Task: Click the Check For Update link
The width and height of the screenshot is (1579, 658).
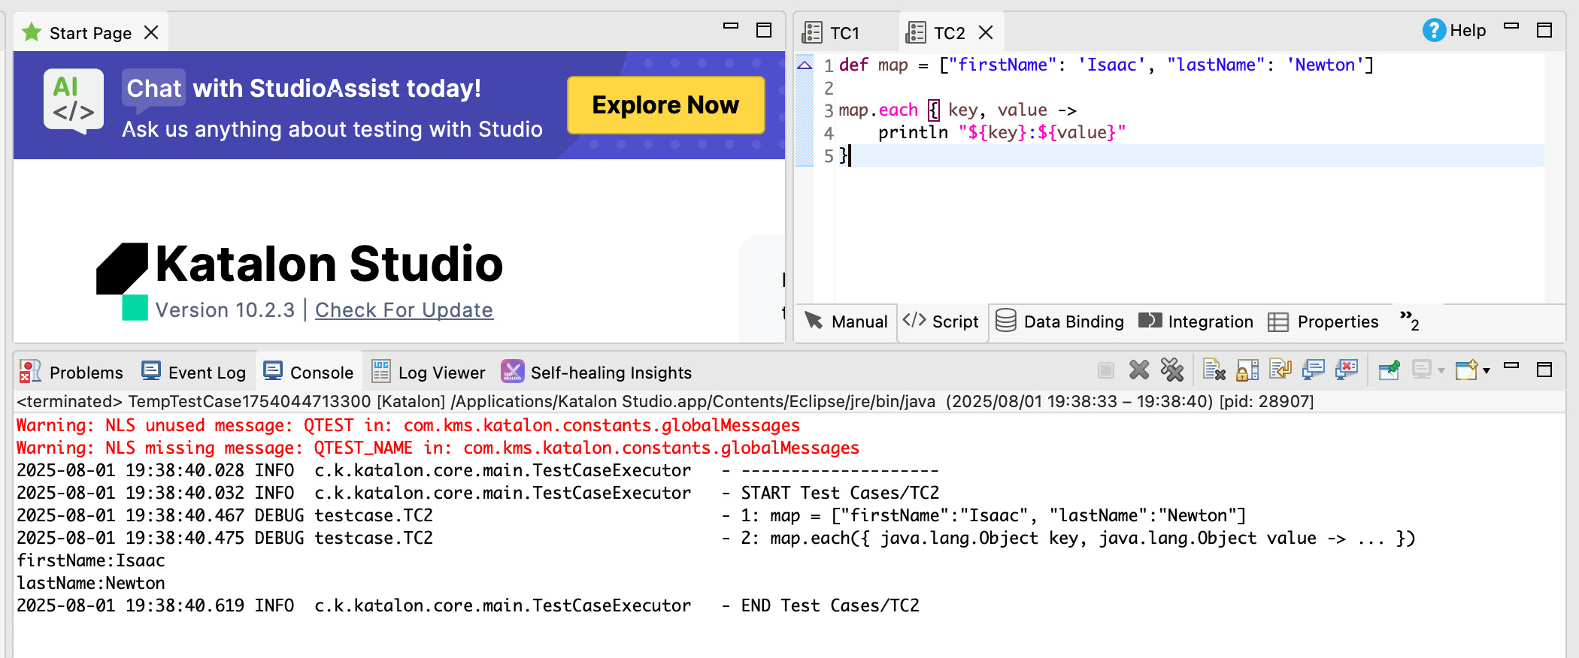Action: pyautogui.click(x=404, y=310)
